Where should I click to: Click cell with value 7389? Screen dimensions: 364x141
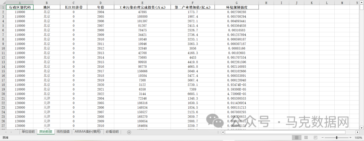click(x=193, y=89)
